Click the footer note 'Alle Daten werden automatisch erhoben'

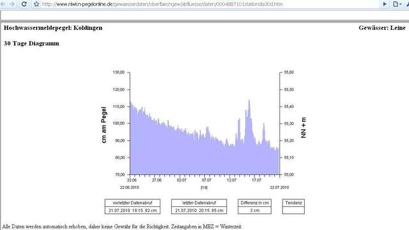coord(44,227)
